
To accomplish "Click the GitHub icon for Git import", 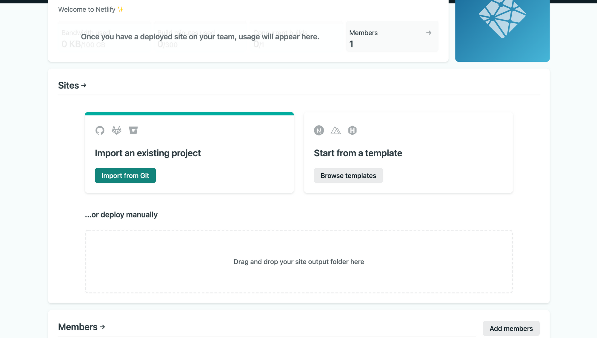I will 100,130.
